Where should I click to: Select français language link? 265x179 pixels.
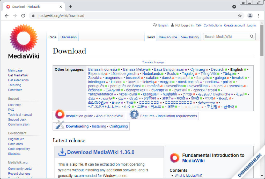pyautogui.click(x=203, y=78)
